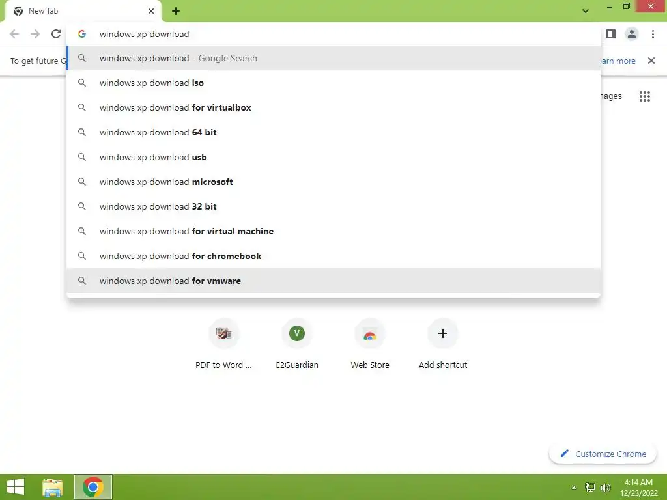
Task: Pick the '64 bit' download suggestion
Action: pyautogui.click(x=333, y=132)
